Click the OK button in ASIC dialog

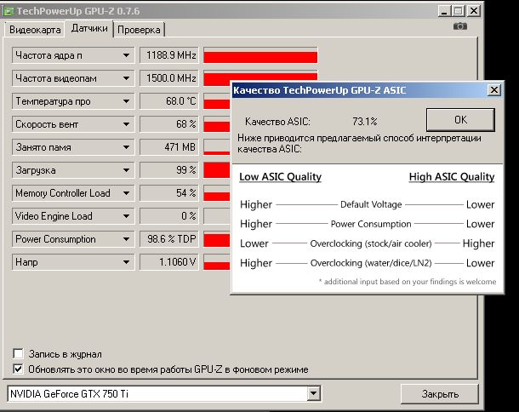pyautogui.click(x=460, y=119)
